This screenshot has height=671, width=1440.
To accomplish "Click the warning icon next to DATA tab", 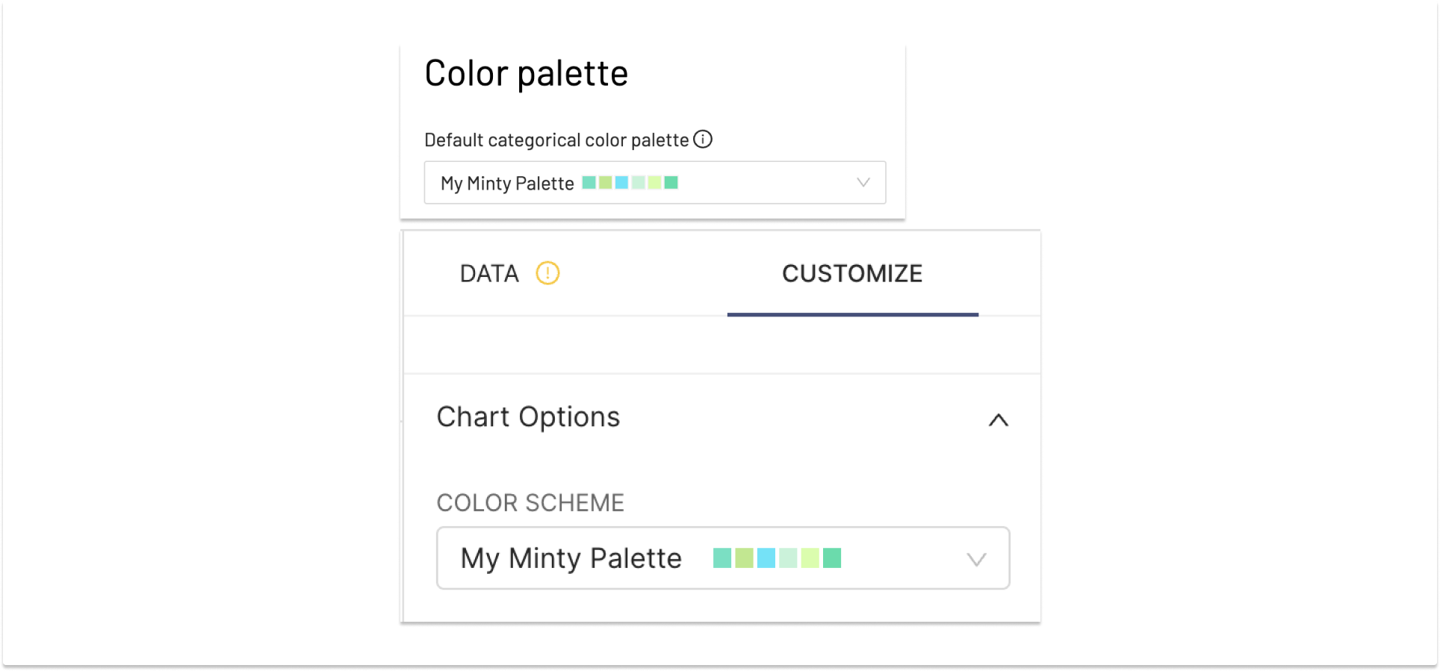I will tap(547, 274).
